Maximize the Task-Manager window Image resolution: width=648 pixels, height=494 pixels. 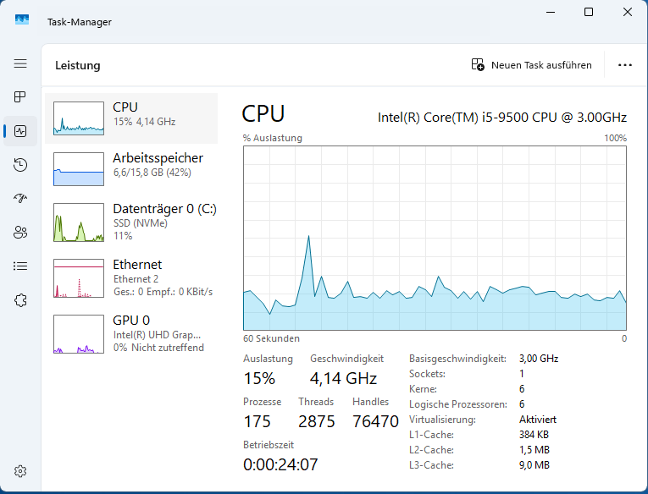tap(589, 12)
